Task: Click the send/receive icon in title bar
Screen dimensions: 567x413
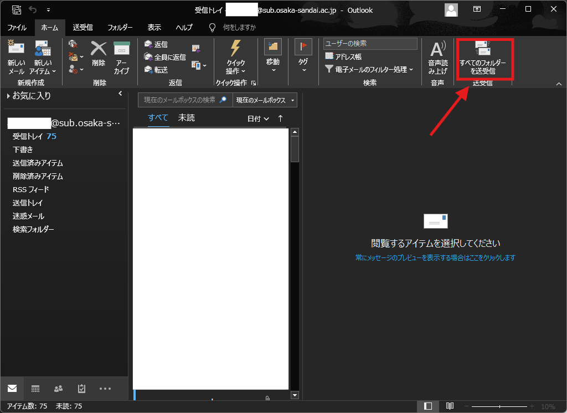Action: [17, 10]
